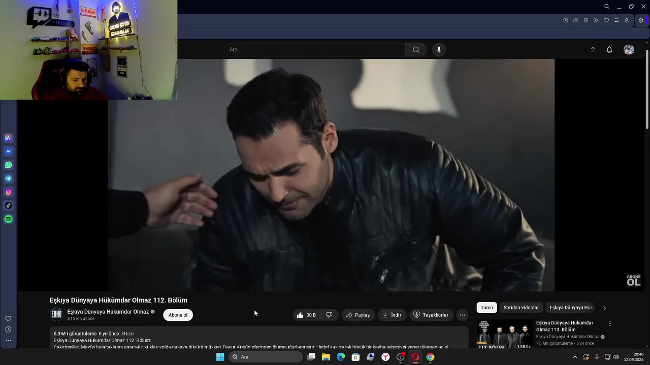Start voice search with microphone
650x365 pixels.
439,50
